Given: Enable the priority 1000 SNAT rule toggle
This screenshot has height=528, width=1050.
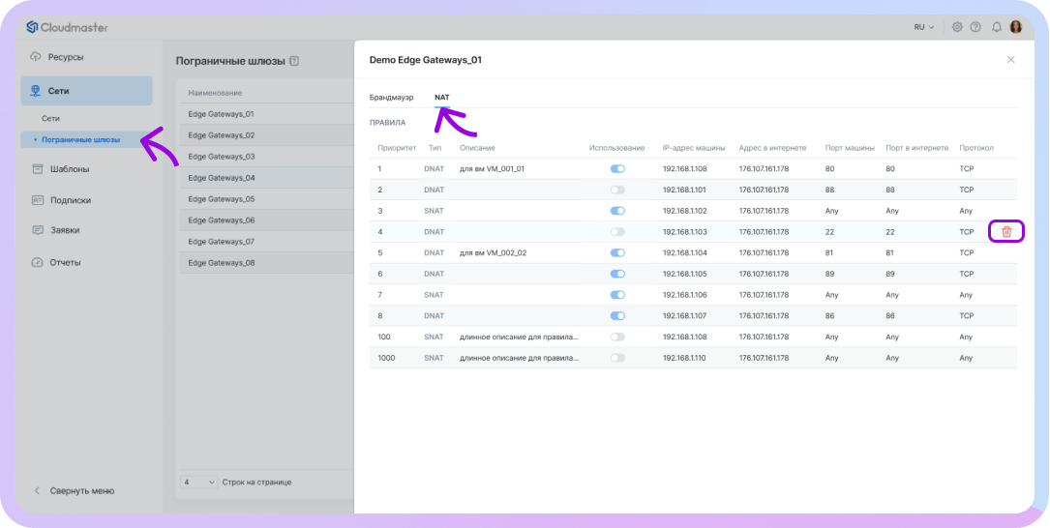Looking at the screenshot, I should pos(617,358).
